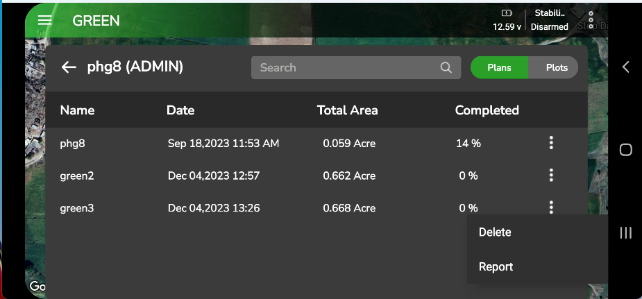Close options menu for green3 plan row
This screenshot has width=642, height=299.
tap(551, 207)
